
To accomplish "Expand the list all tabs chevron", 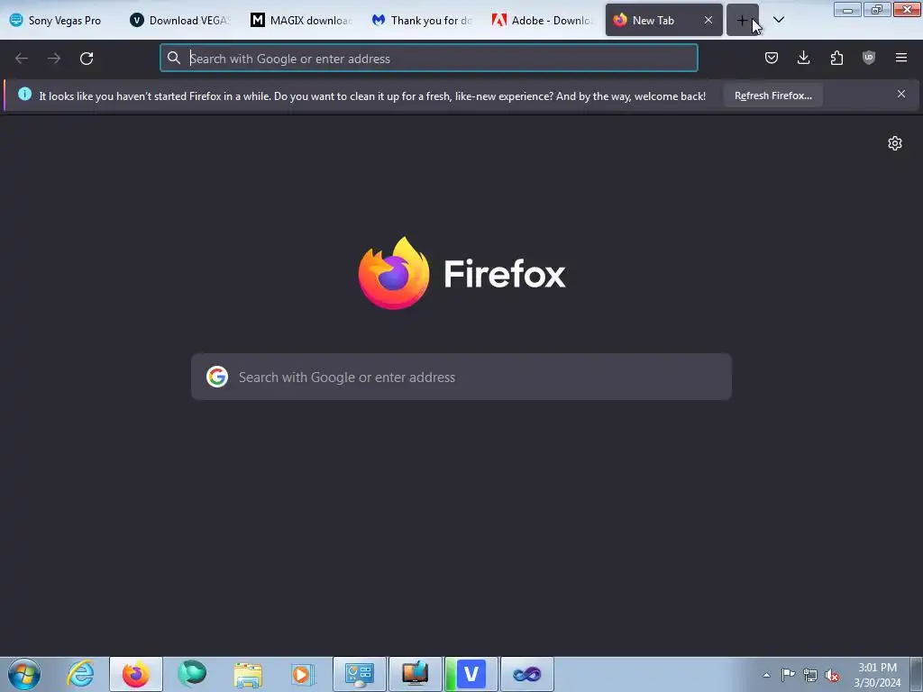I will [778, 20].
